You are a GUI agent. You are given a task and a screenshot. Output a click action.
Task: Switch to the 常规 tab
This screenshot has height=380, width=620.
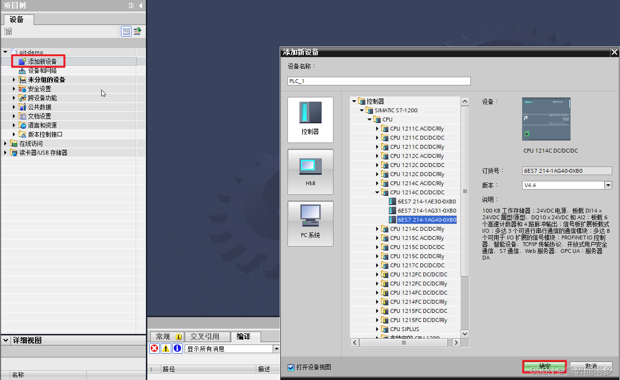click(168, 336)
